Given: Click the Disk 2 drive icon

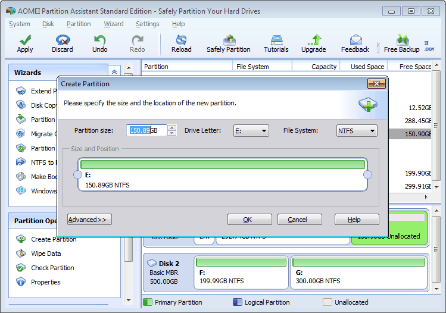Looking at the screenshot, I should point(152,263).
